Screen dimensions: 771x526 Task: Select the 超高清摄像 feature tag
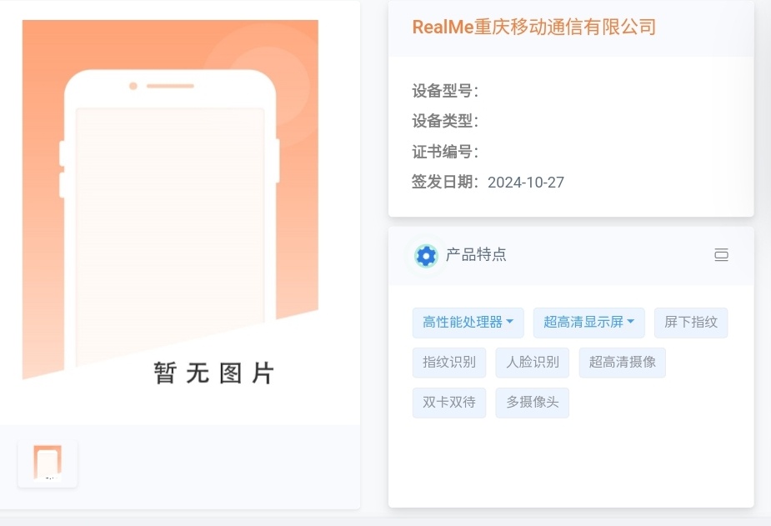point(622,363)
